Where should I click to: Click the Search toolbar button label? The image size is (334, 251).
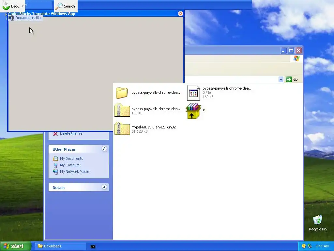pyautogui.click(x=69, y=6)
